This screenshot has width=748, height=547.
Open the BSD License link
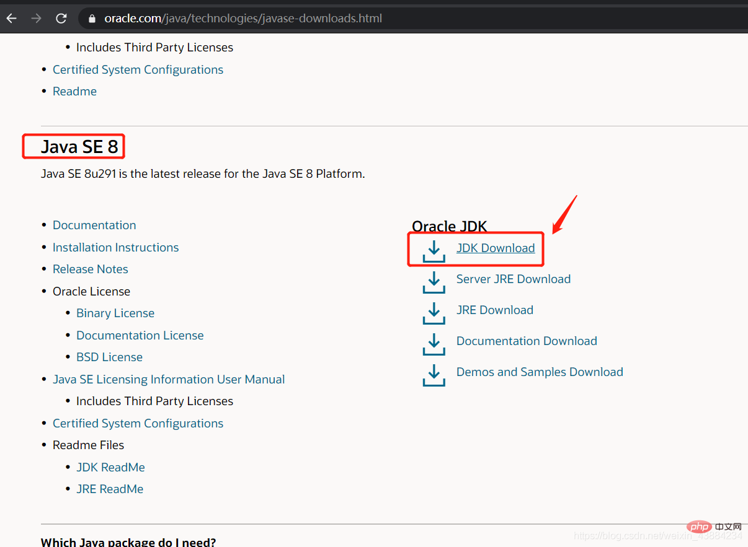(109, 357)
